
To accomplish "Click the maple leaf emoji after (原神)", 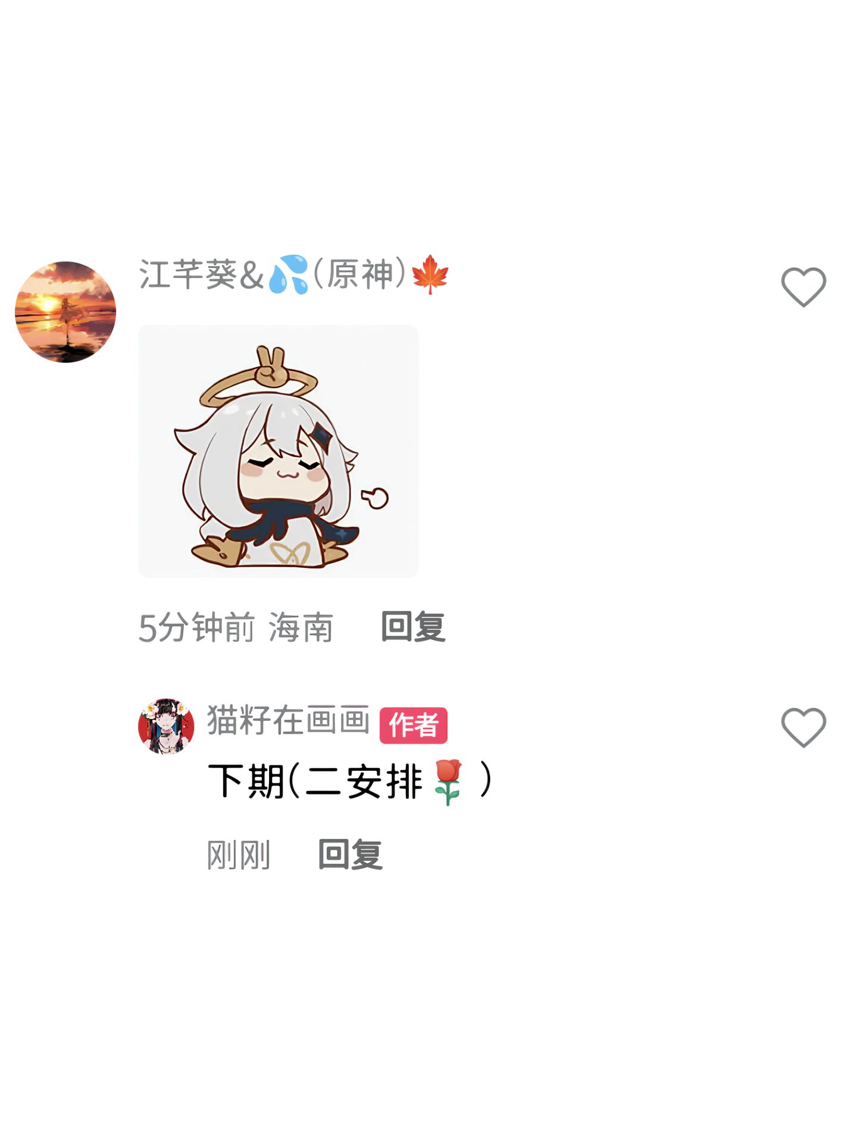I will (430, 274).
